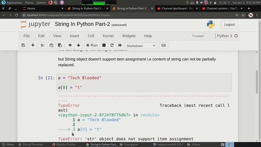Paste cells below icon
The width and height of the screenshot is (261, 147).
click(x=60, y=45)
